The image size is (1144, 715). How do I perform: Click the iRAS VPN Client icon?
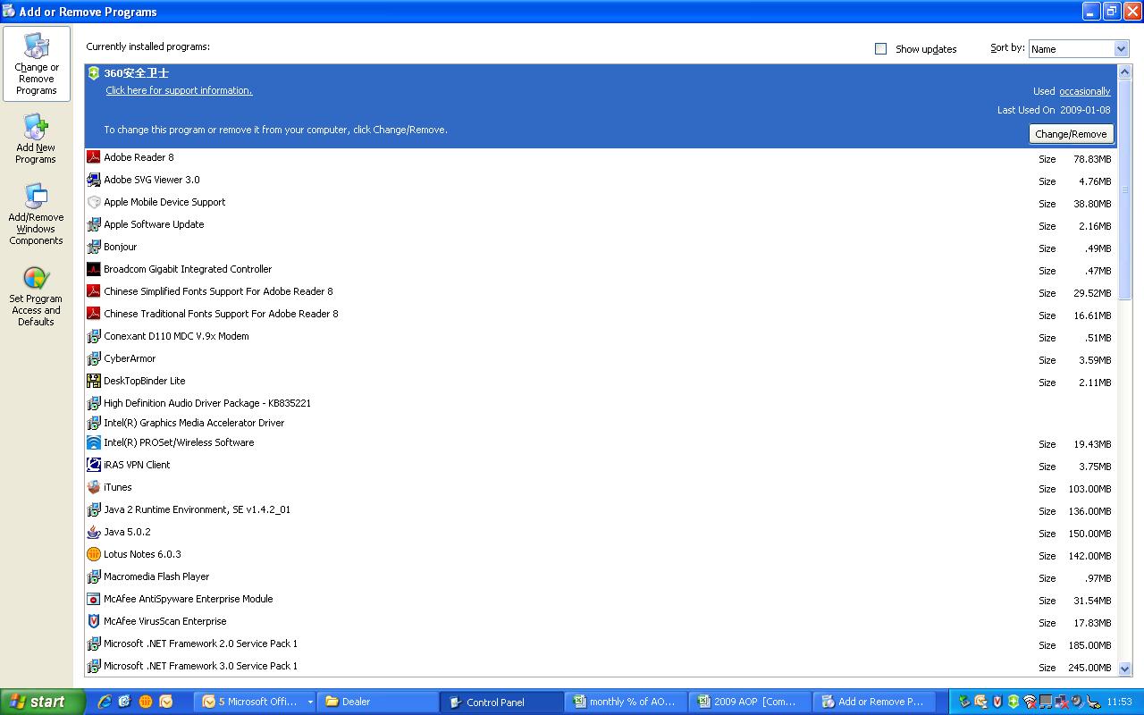tap(94, 465)
